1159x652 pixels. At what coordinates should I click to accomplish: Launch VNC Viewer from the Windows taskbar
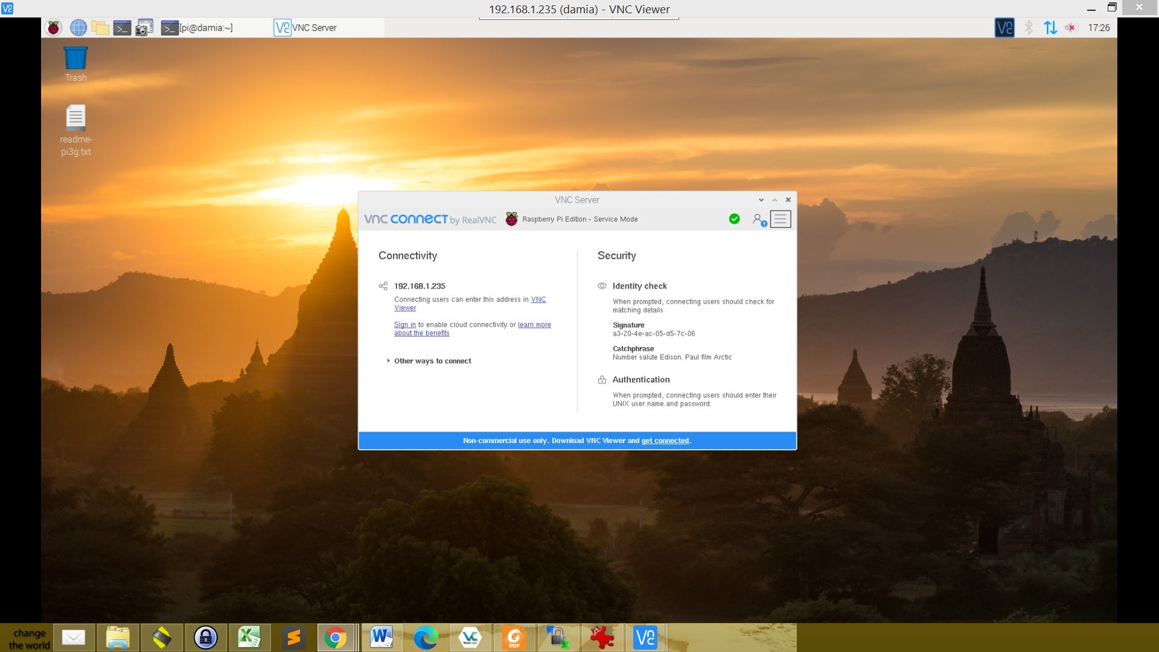645,637
